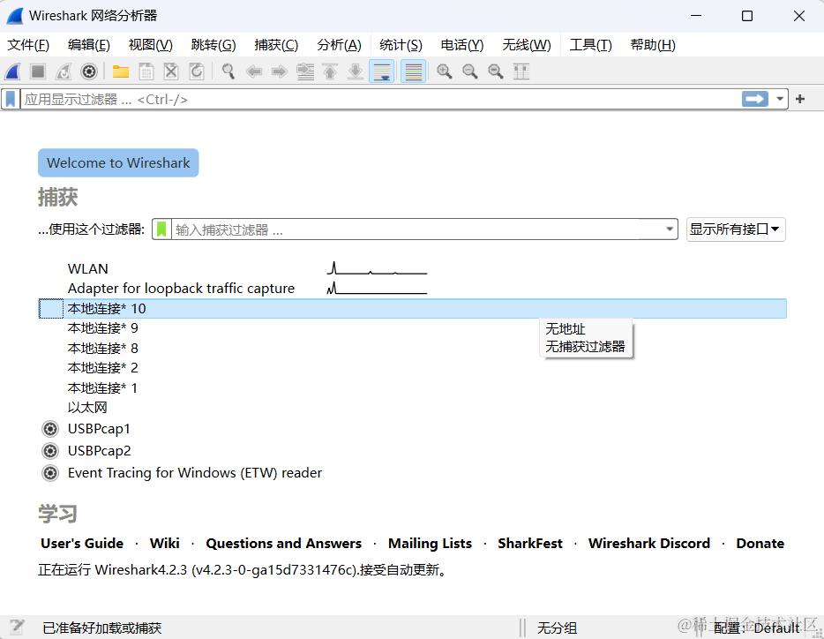Click the close capture file icon
This screenshot has height=639, width=824.
tap(171, 71)
